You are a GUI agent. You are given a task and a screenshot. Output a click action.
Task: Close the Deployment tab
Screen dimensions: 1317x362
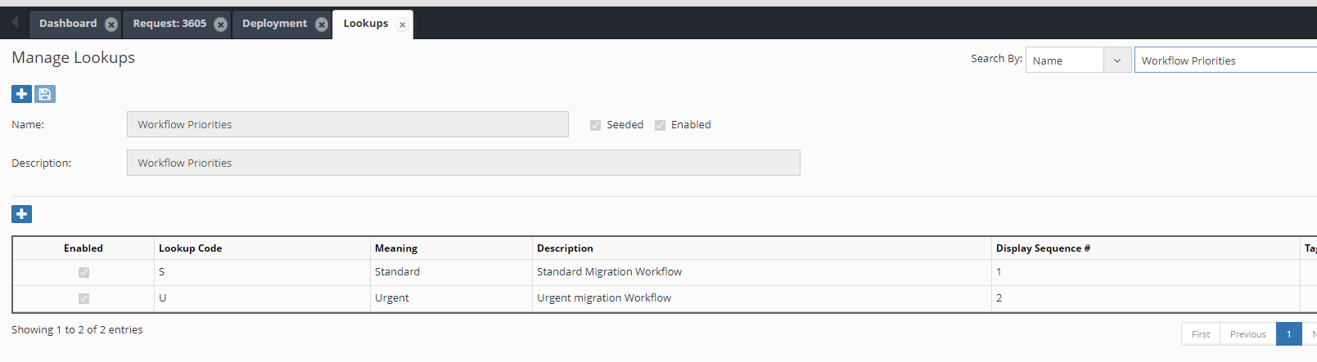[x=322, y=25]
